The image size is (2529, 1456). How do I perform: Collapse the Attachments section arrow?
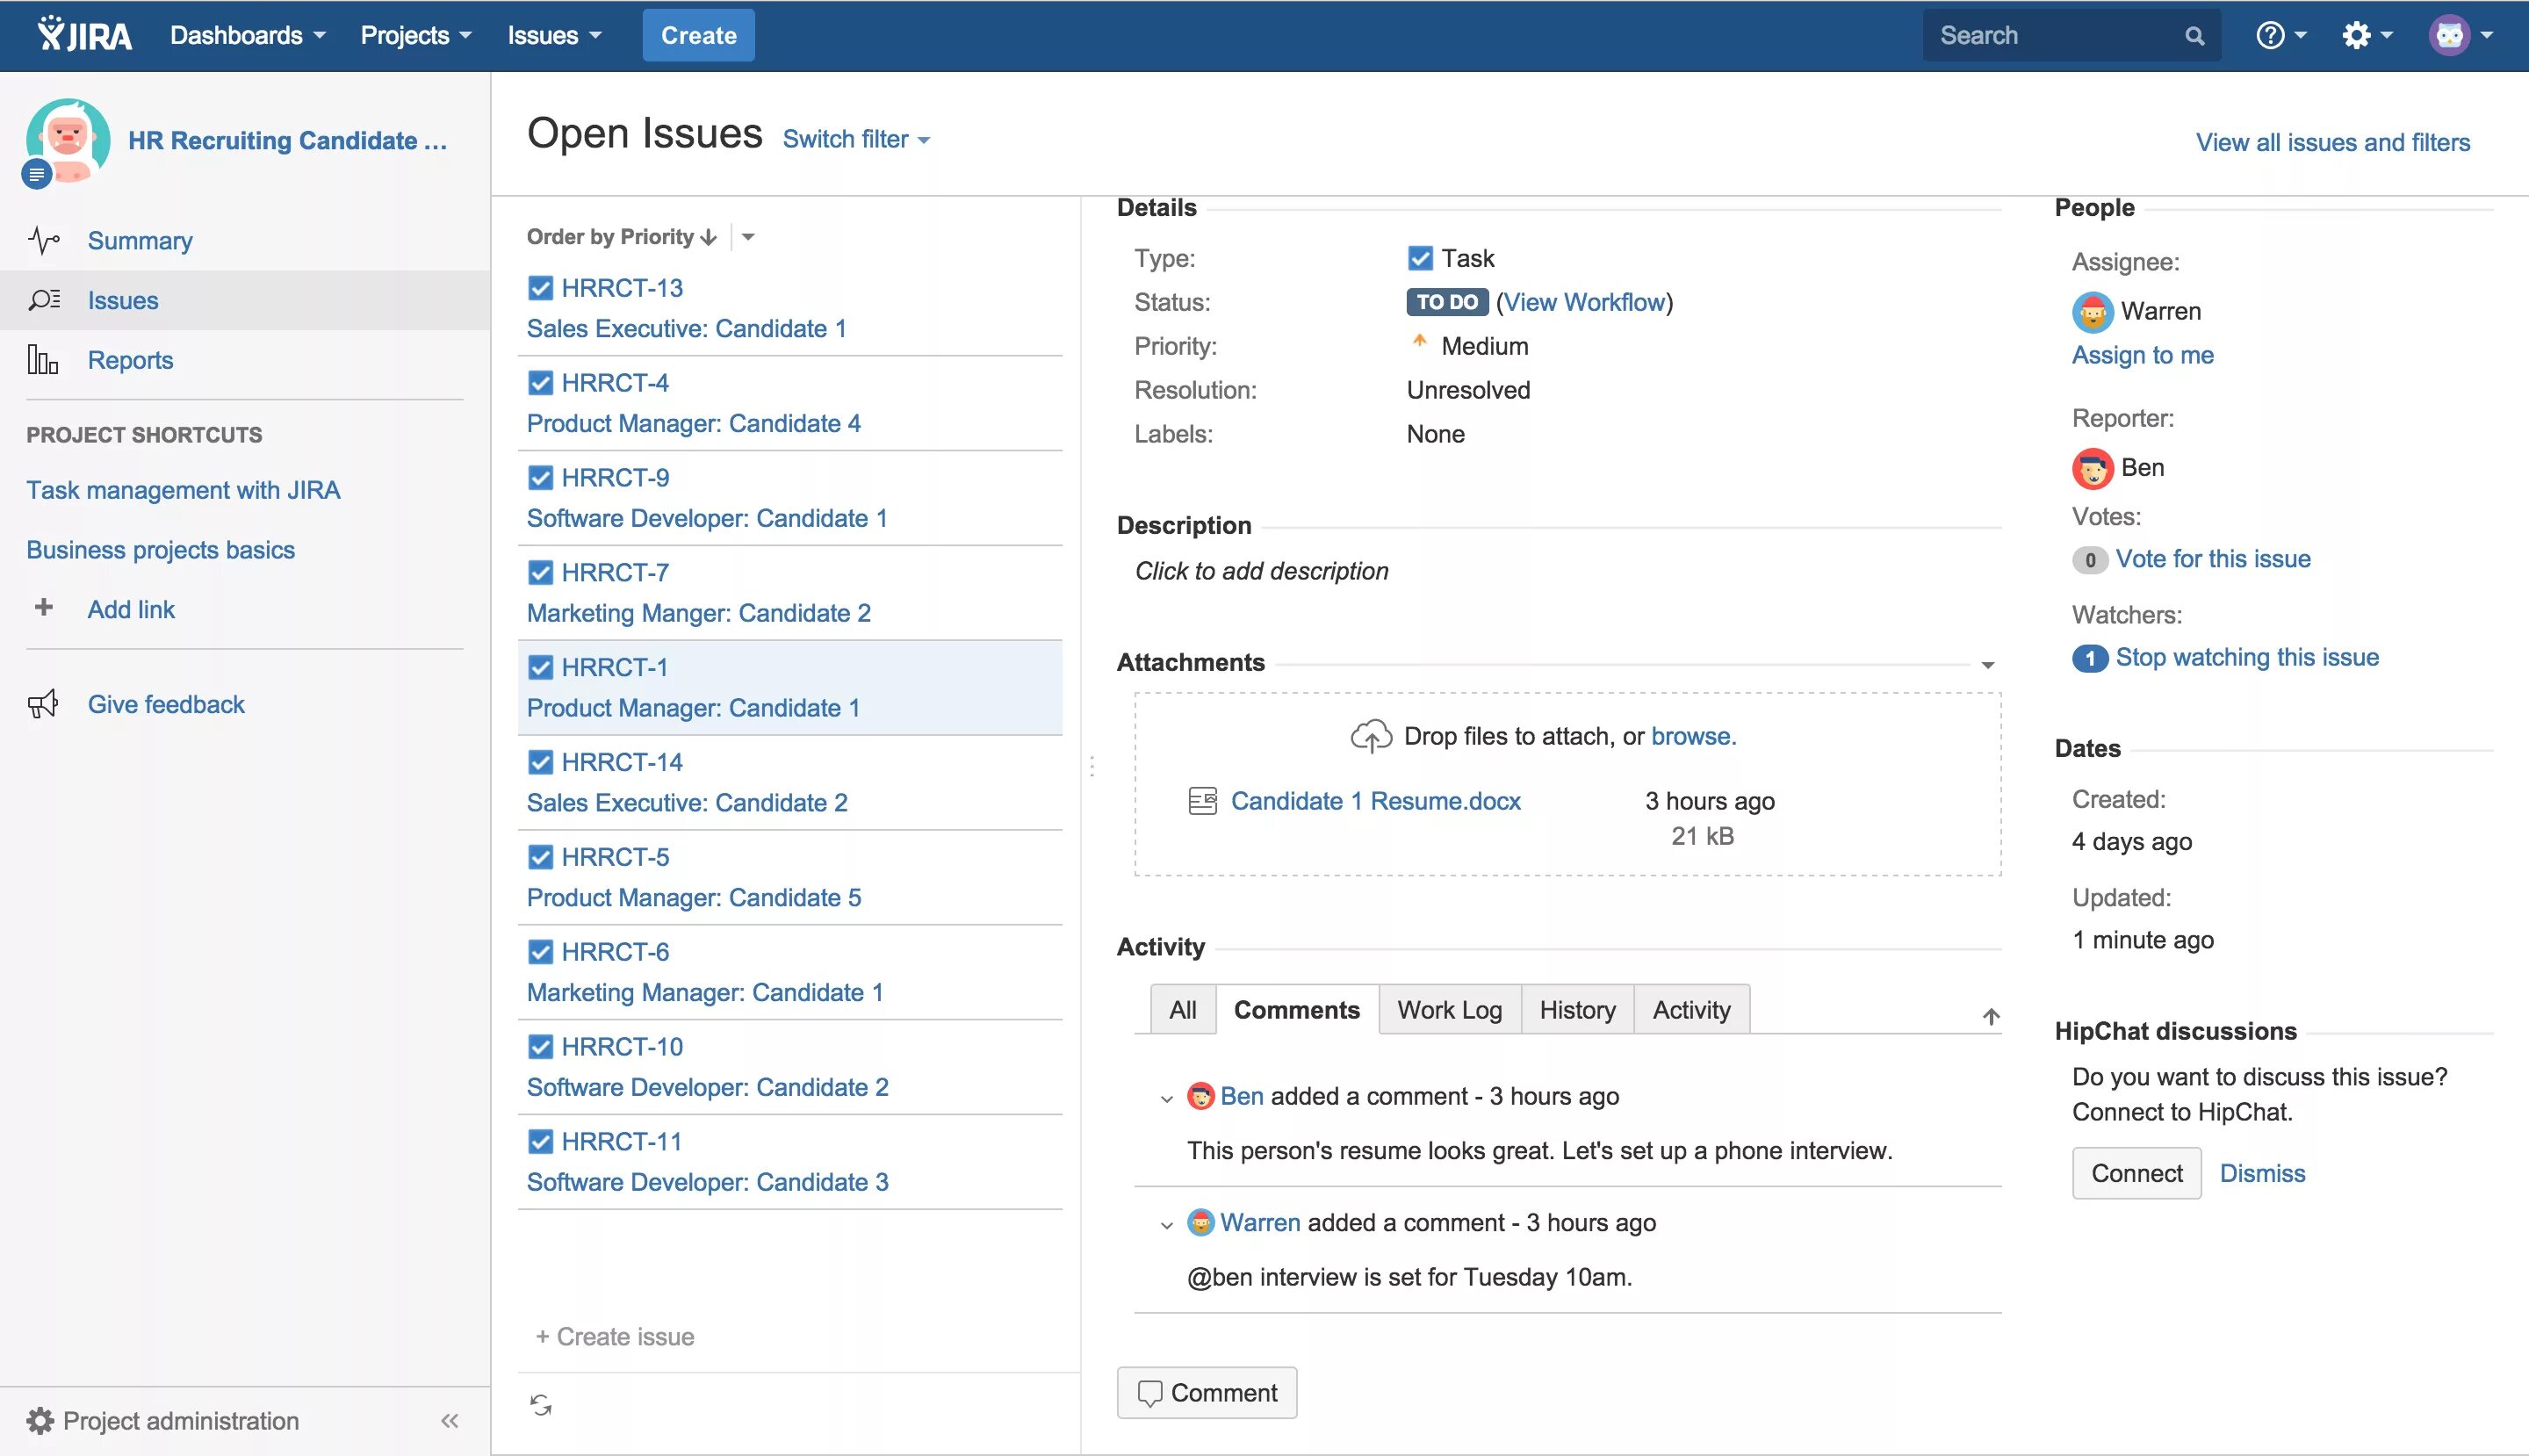(1988, 663)
